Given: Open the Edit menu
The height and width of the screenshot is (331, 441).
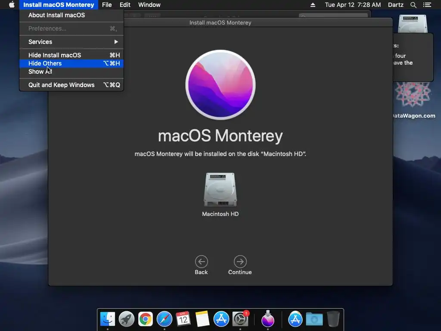Looking at the screenshot, I should click(x=125, y=5).
